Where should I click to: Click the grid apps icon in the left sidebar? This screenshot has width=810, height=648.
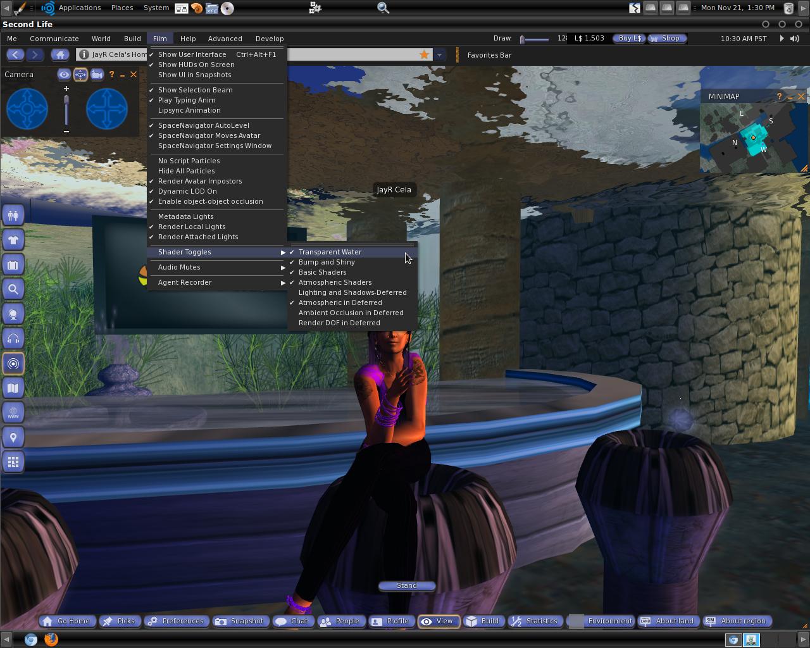[13, 462]
